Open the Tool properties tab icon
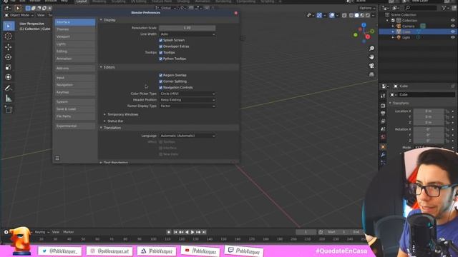 [x=383, y=96]
